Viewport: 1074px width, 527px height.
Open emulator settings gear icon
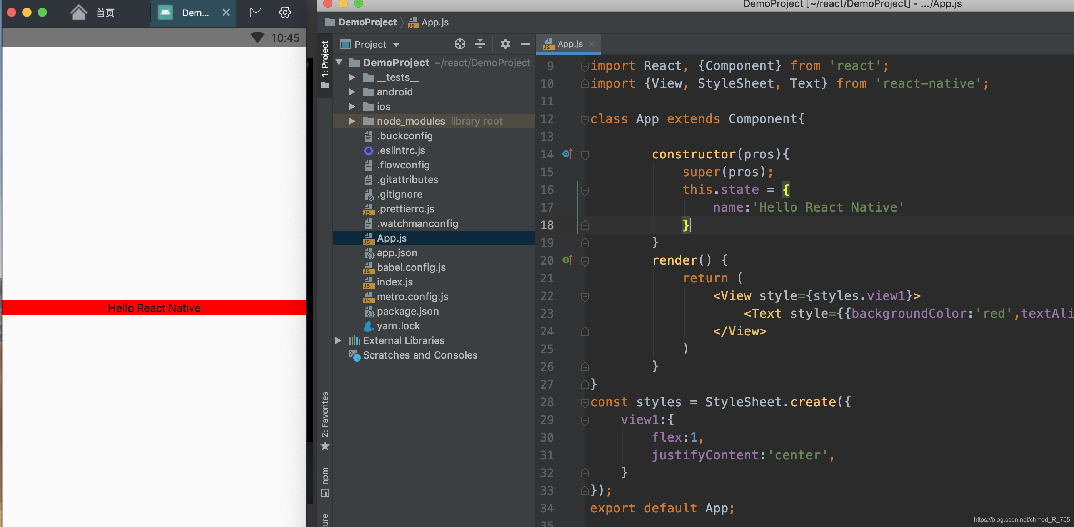[285, 13]
